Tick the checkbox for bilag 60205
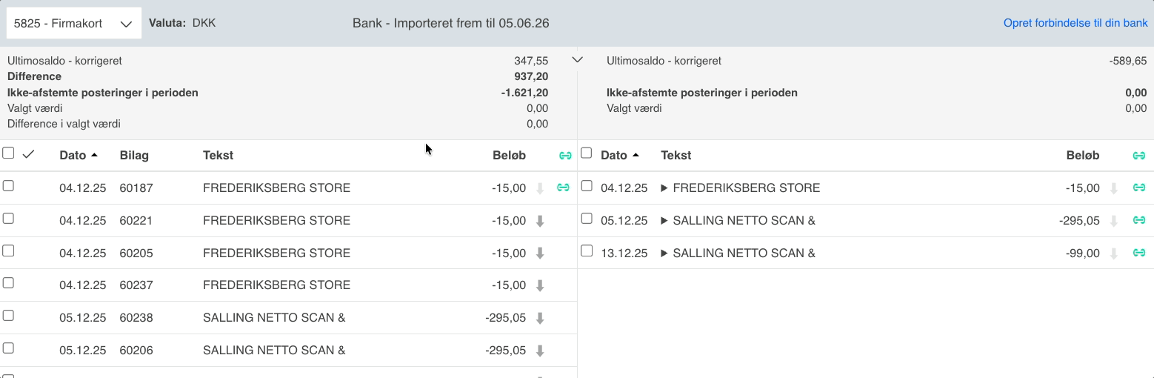The height and width of the screenshot is (378, 1154). (x=8, y=251)
